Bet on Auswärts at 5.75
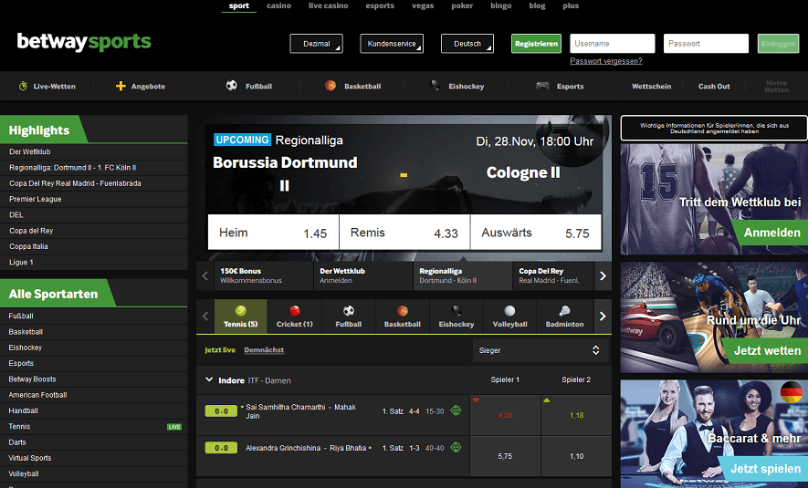808x488 pixels. click(x=536, y=233)
